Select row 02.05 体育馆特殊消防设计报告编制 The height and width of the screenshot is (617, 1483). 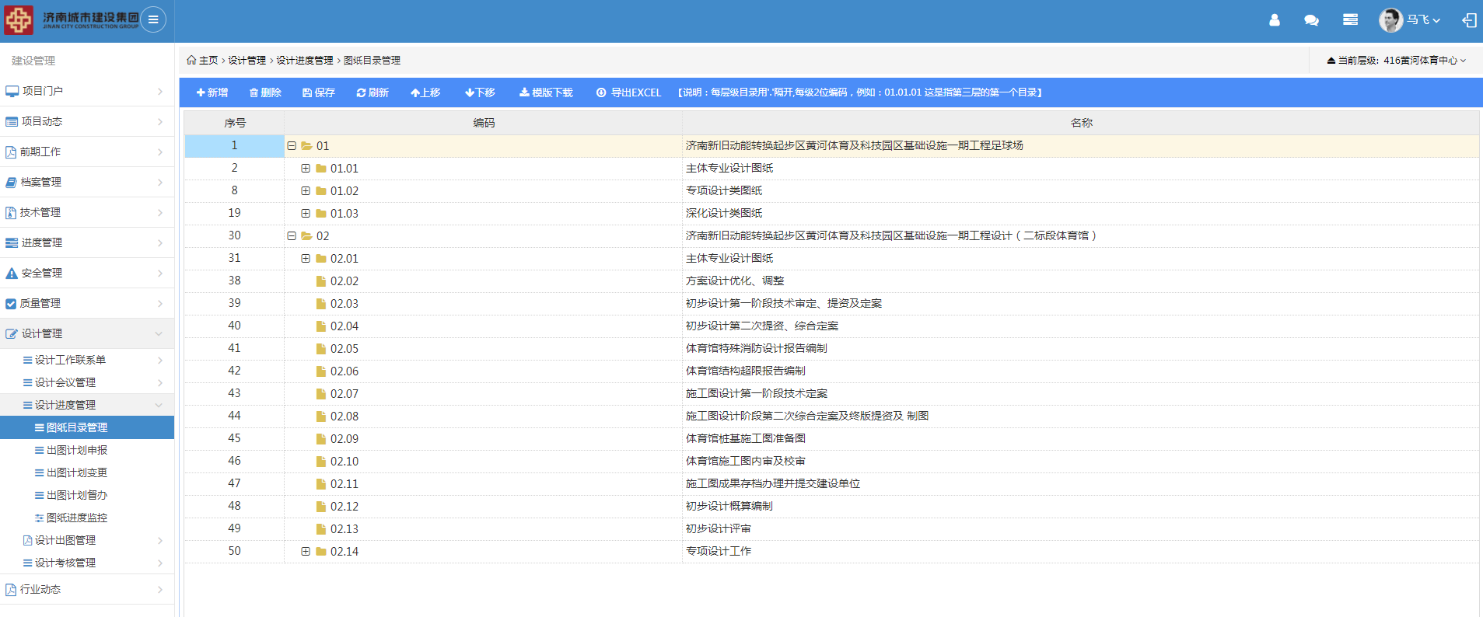[x=756, y=348]
